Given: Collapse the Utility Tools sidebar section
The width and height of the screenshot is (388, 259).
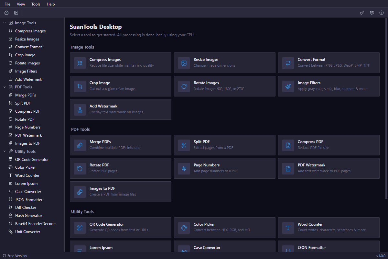Looking at the screenshot, I should click(5, 152).
